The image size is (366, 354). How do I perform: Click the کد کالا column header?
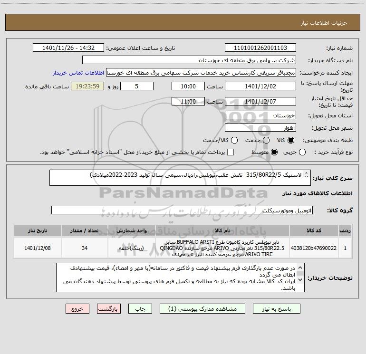pyautogui.click(x=314, y=230)
